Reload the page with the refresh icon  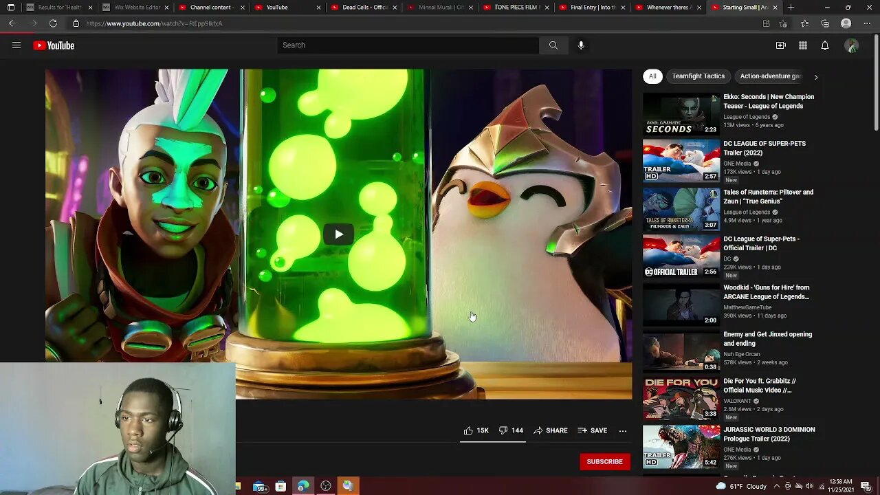(53, 23)
